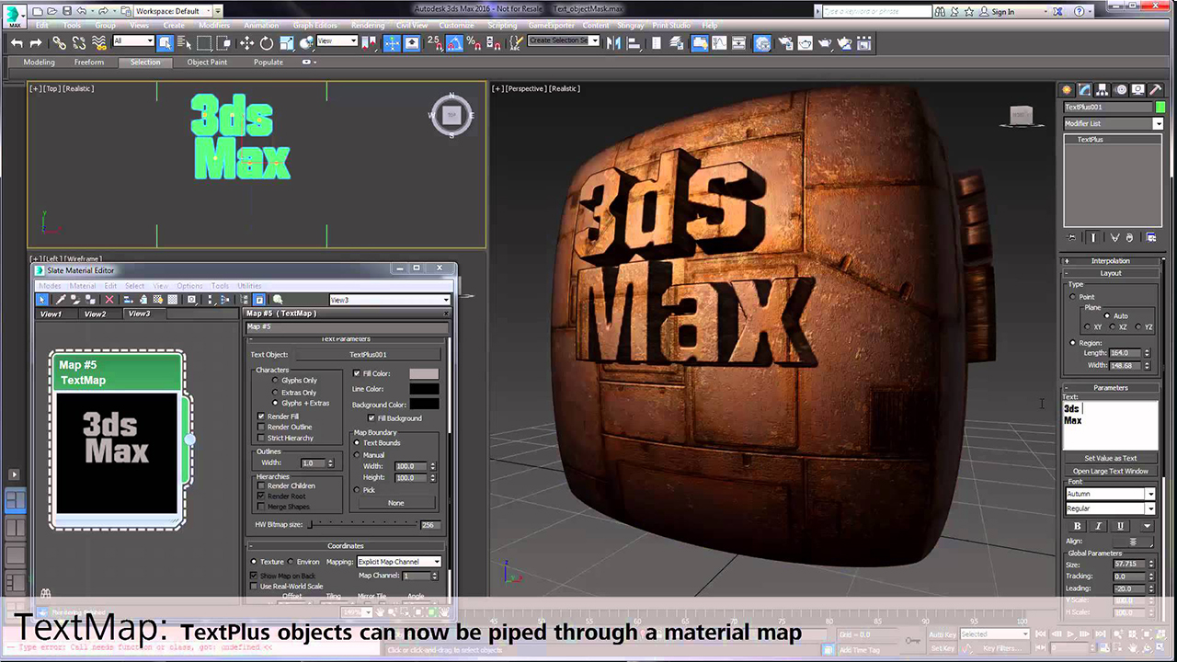1177x662 pixels.
Task: Click the Undo arrow in main toolbar
Action: click(x=17, y=43)
